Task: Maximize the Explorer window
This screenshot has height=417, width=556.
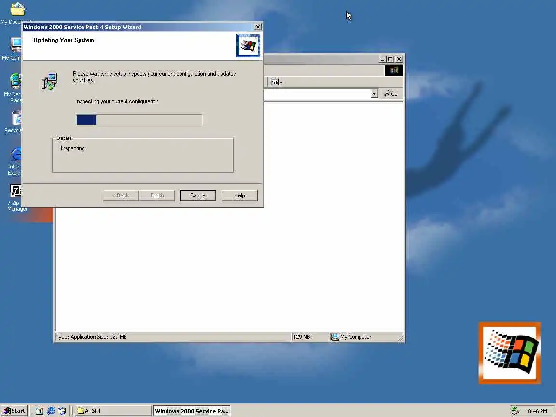Action: [x=390, y=59]
